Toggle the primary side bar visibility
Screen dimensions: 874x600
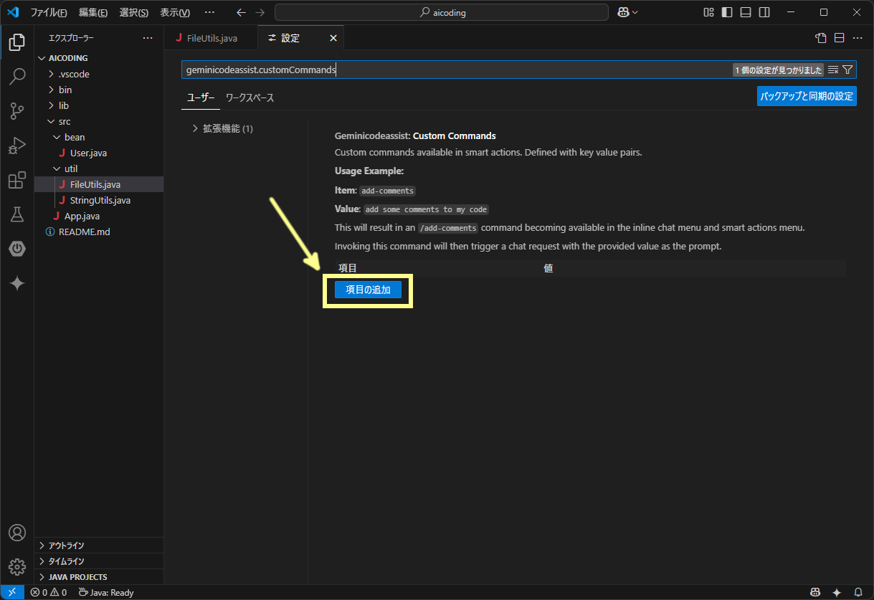click(726, 11)
